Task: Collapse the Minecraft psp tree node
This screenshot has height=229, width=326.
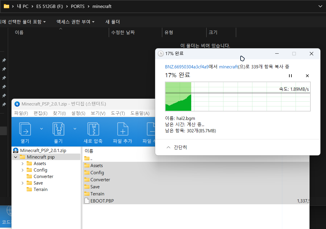Action: click(16, 157)
